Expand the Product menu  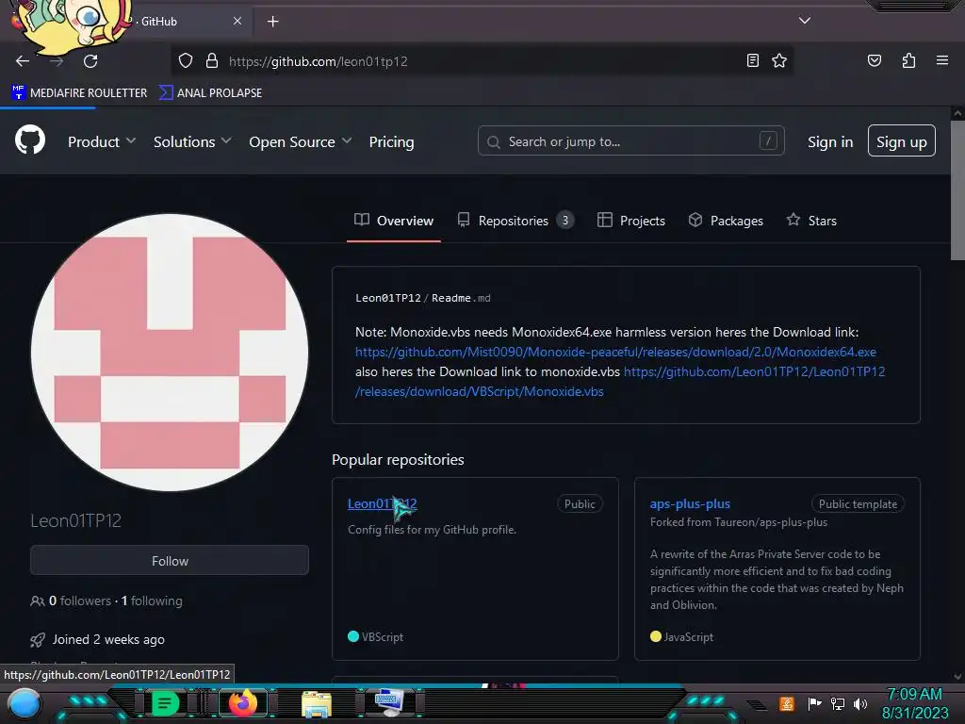(x=102, y=141)
